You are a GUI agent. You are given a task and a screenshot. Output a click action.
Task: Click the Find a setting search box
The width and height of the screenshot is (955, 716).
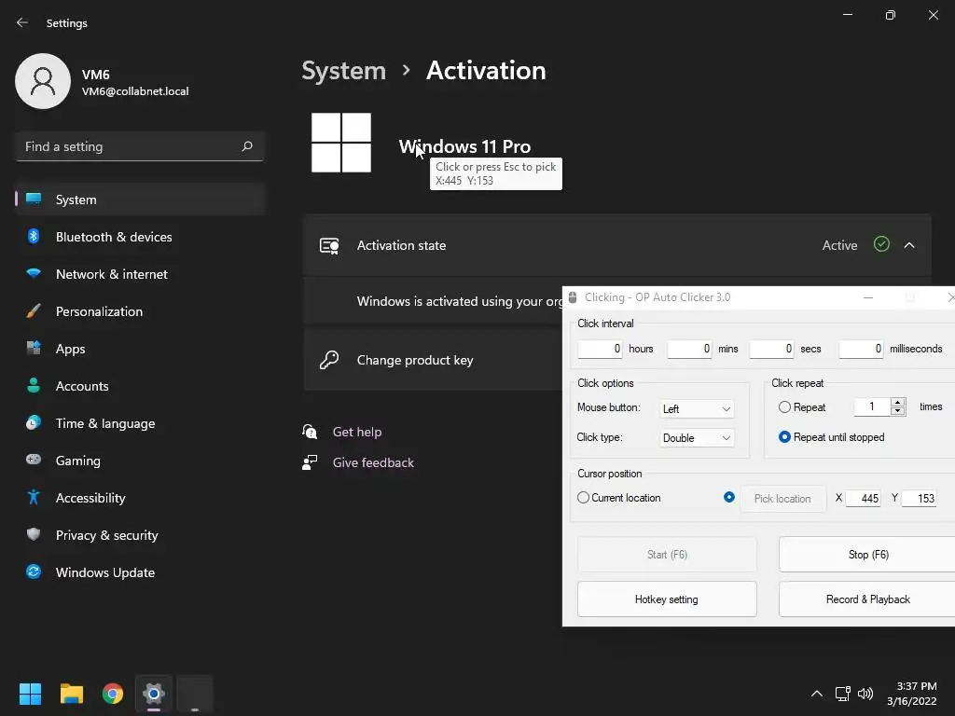click(x=140, y=146)
